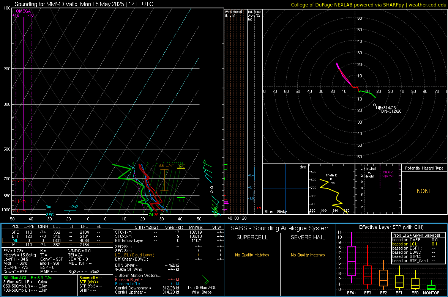Click the TEI = 24 value
This screenshot has height=297, width=448.
point(76,255)
